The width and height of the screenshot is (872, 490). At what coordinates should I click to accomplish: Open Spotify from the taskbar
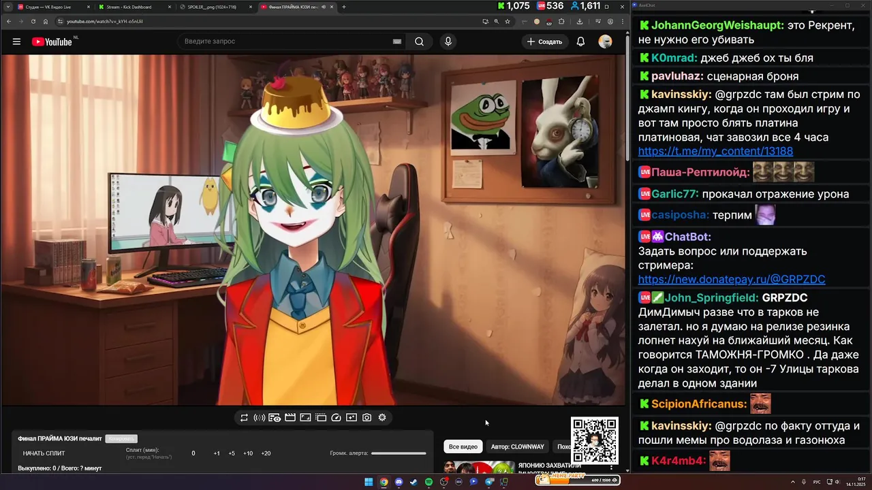[x=429, y=482]
